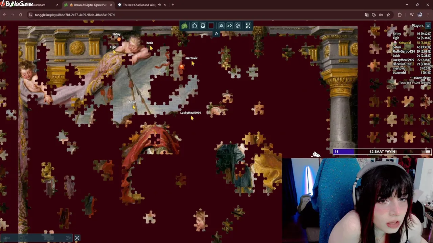Image resolution: width=433 pixels, height=243 pixels.
Task: Close the chat box with the X button
Action: (x=77, y=238)
